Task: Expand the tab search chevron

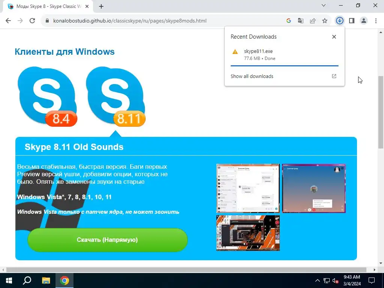Action: 324,5
